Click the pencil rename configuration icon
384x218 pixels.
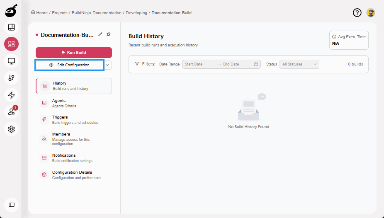coord(100,34)
